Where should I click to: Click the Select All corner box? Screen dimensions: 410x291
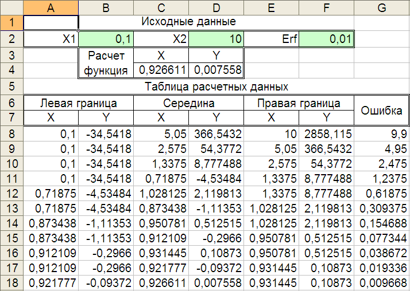click(11, 7)
